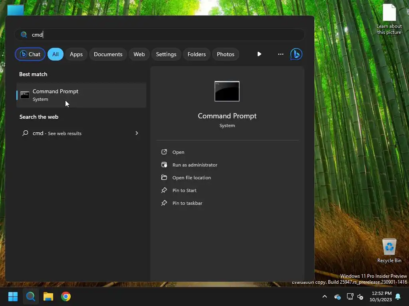The width and height of the screenshot is (409, 306).
Task: Click the Command Prompt icon in best match
Action: tap(25, 95)
